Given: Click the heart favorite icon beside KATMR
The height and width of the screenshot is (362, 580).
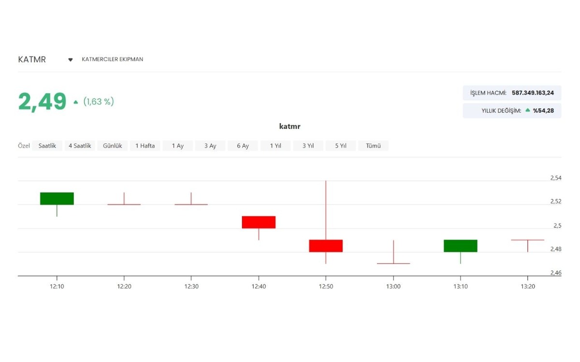Looking at the screenshot, I should 71,60.
